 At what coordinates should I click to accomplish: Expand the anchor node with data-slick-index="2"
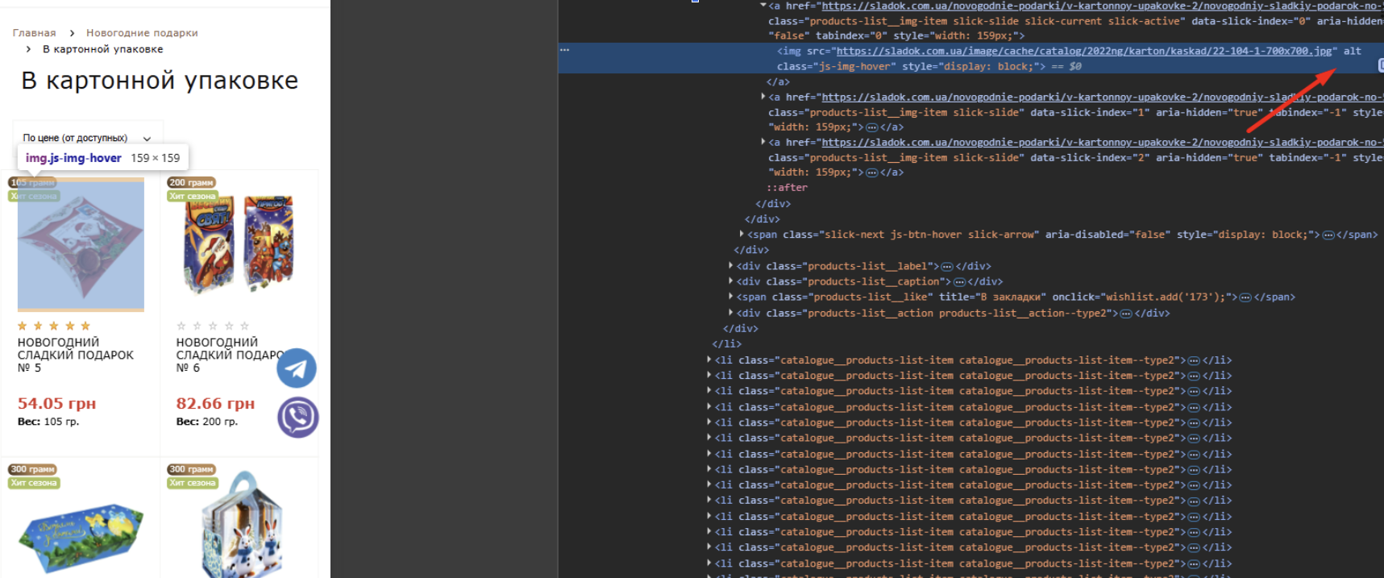[763, 142]
